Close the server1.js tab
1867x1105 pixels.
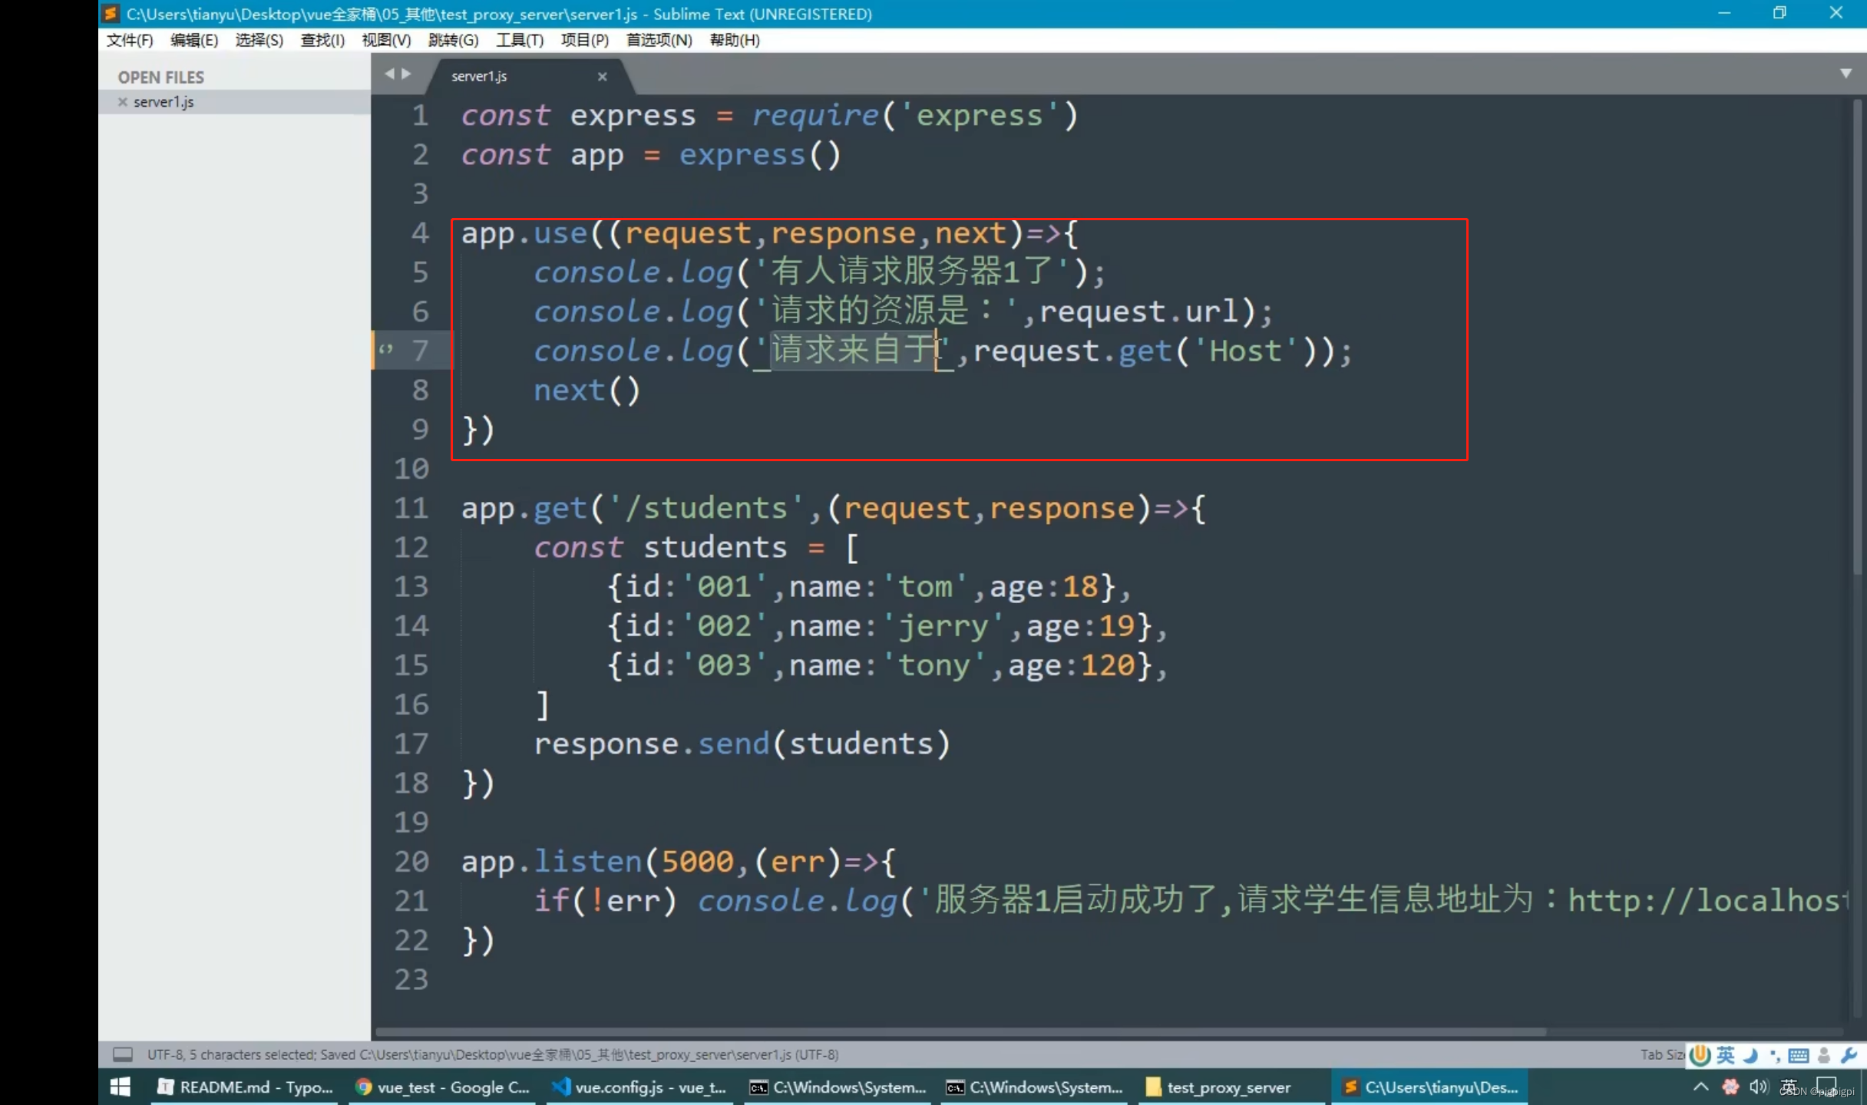coord(603,76)
